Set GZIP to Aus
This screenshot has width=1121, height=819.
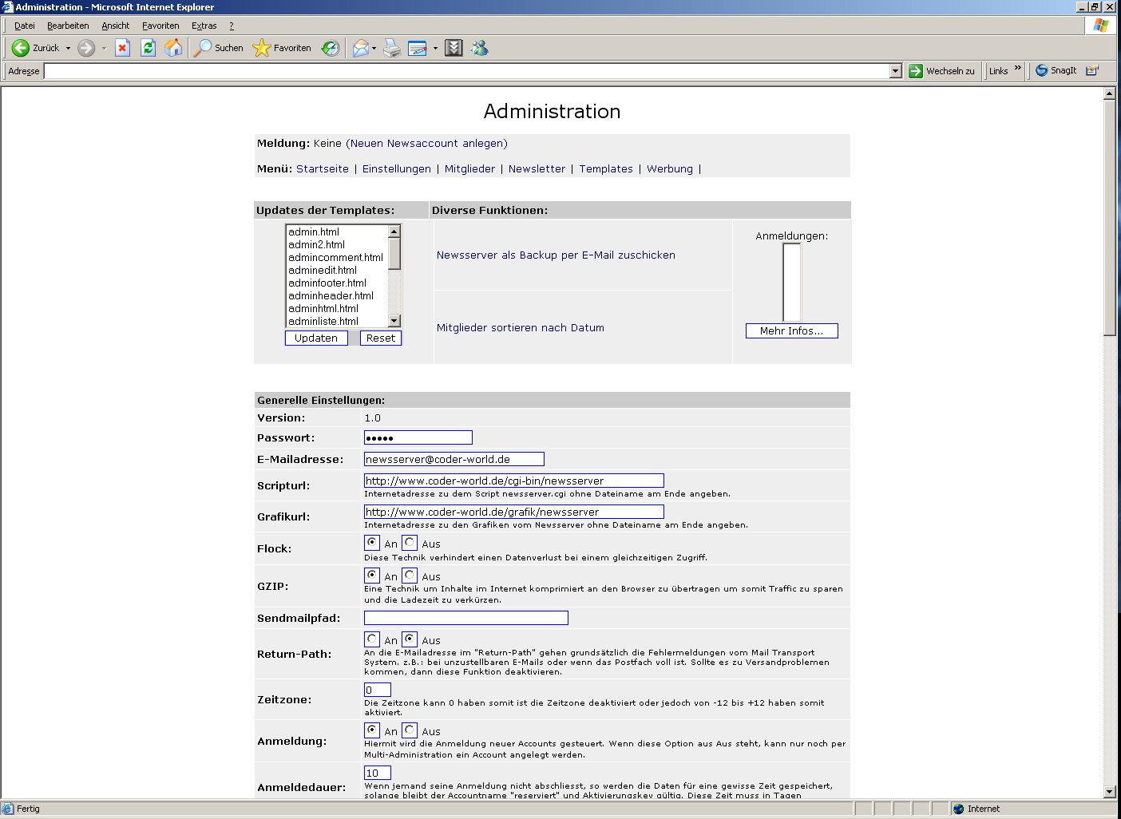(x=410, y=575)
